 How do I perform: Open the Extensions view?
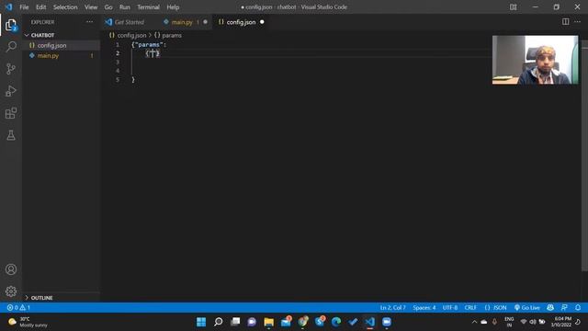pos(11,113)
